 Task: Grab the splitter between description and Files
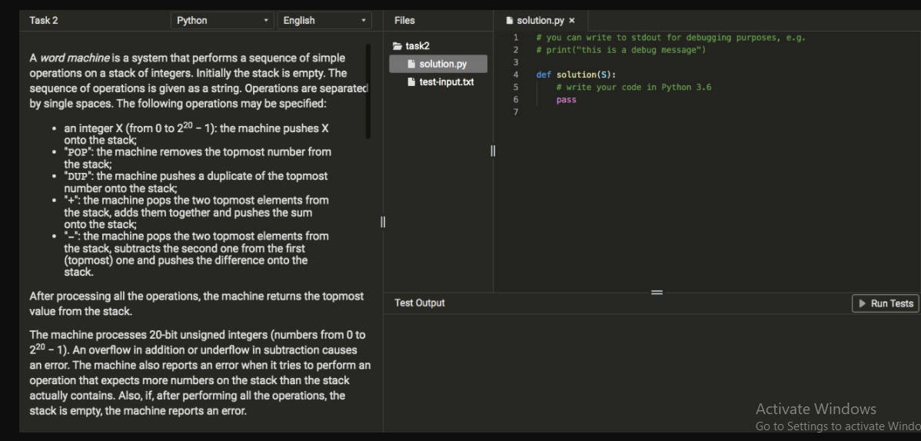click(x=383, y=223)
